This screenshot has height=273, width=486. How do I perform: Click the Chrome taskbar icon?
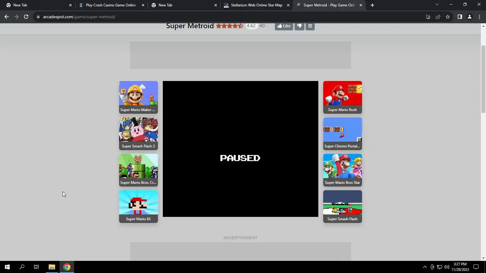[x=67, y=267]
